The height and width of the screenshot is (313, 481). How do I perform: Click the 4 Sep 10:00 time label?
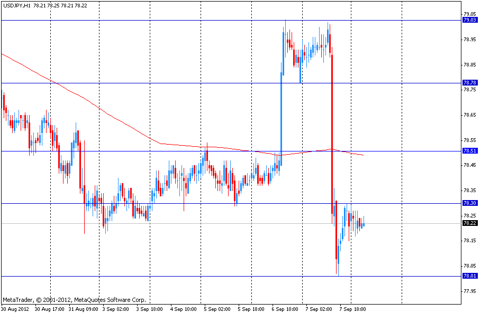coord(183,309)
